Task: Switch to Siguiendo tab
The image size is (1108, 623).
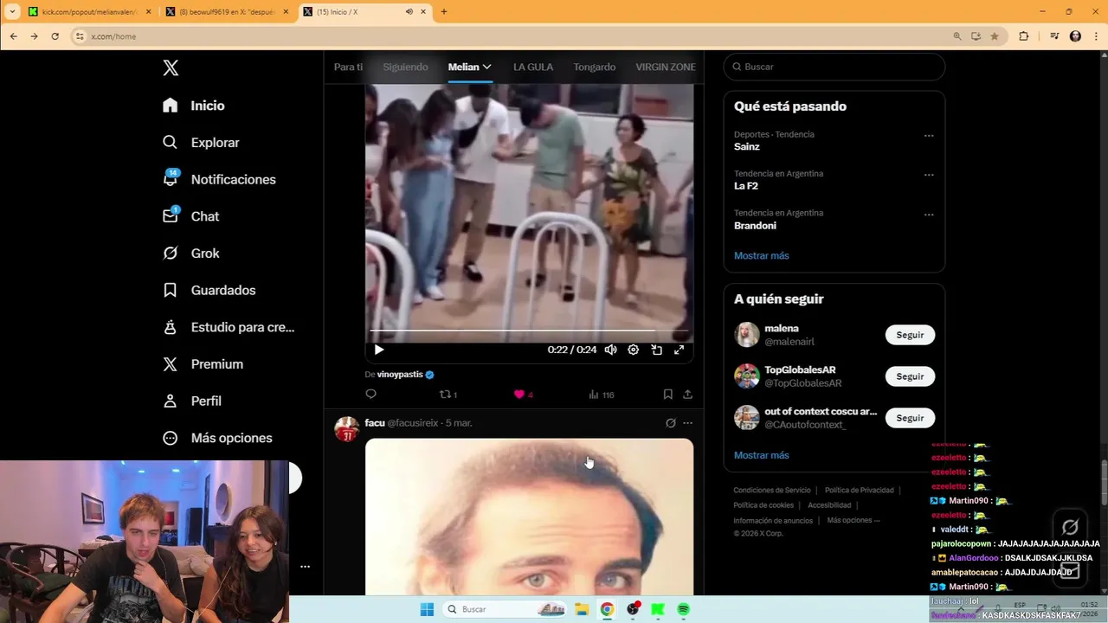Action: click(405, 67)
